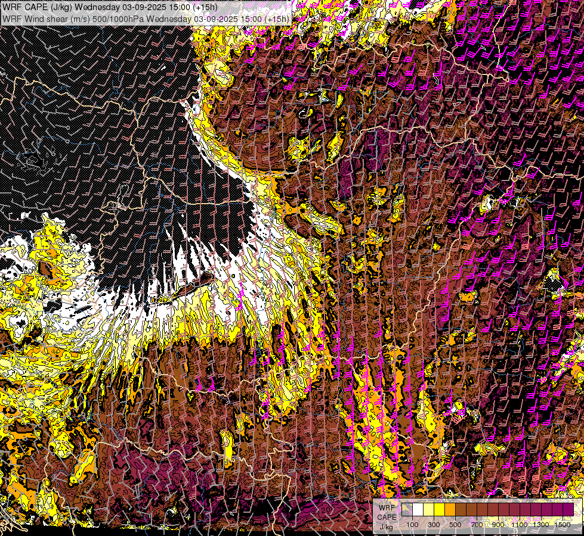Choose the orange 400 J/kg legend swatch
Screen dimensions: 584x536
point(450,509)
